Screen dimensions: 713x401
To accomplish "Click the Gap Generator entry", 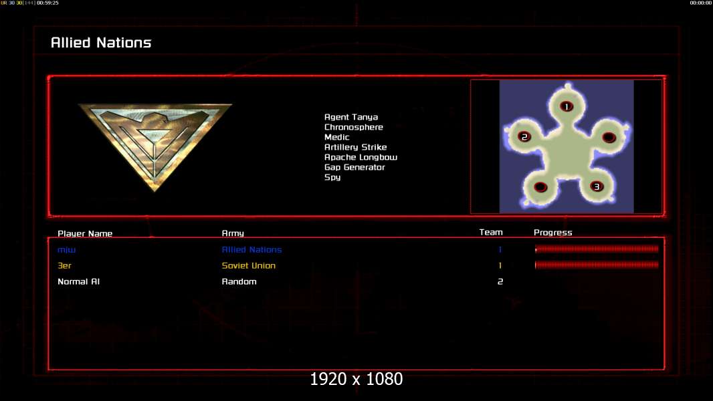I will 354,167.
